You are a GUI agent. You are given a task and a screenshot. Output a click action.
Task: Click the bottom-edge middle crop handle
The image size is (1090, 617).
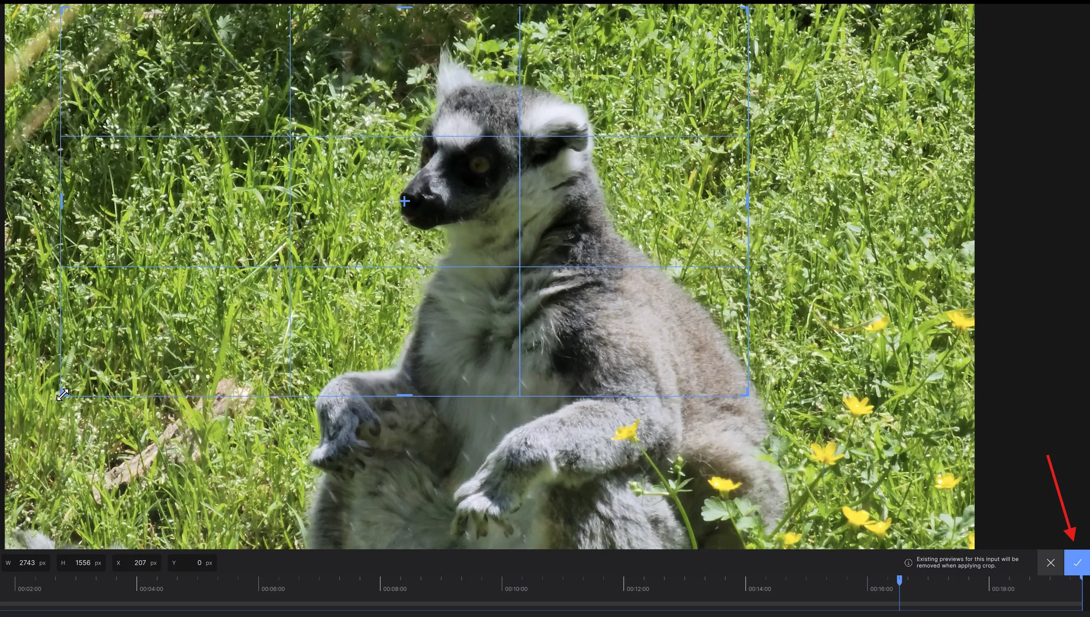click(x=404, y=395)
